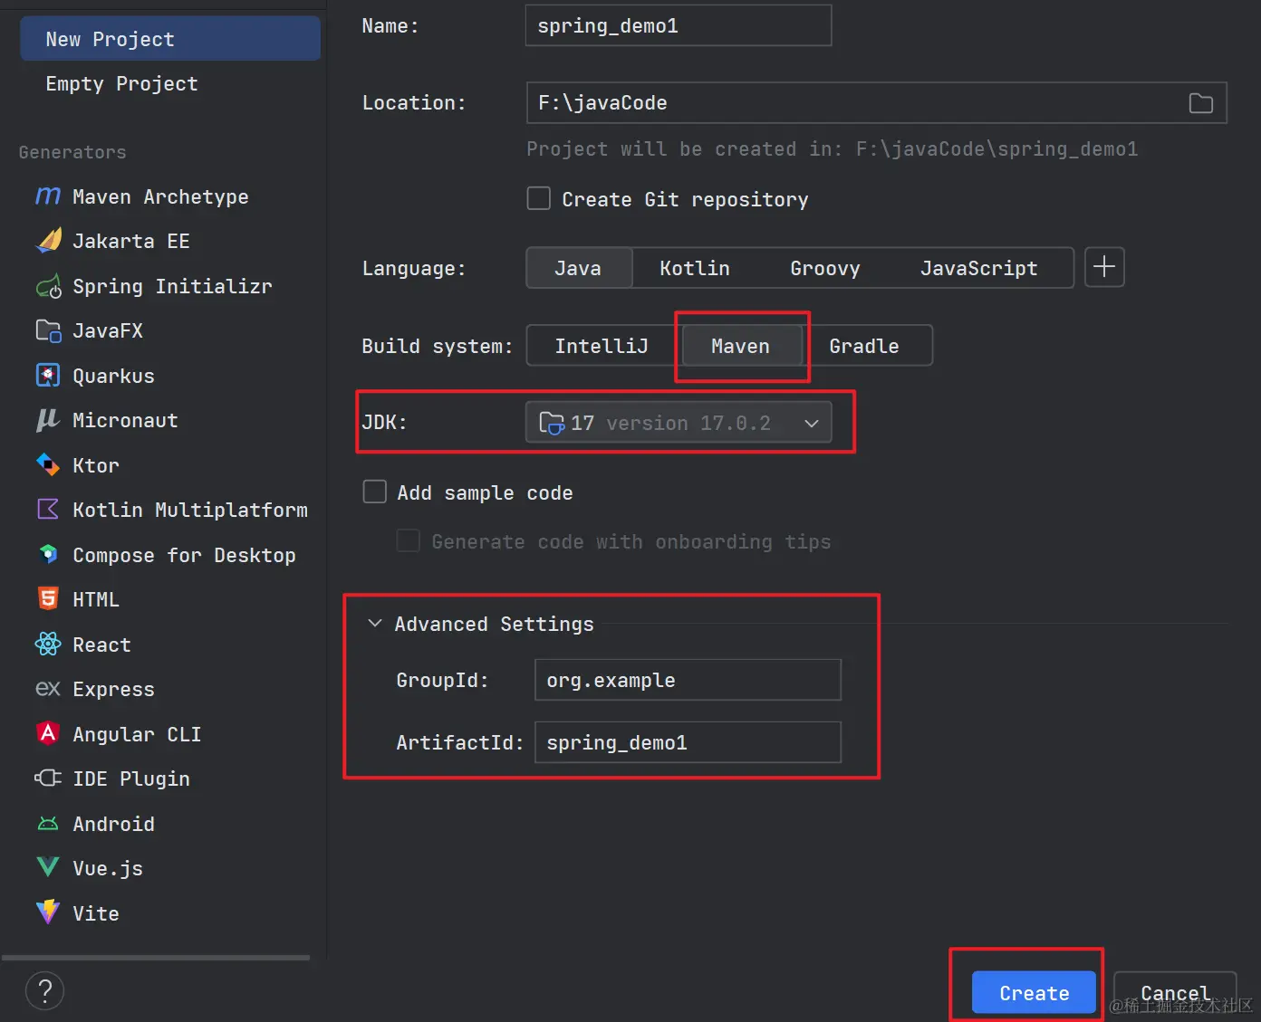Click the Kotlin Multiplatform icon
The width and height of the screenshot is (1261, 1022).
click(48, 510)
